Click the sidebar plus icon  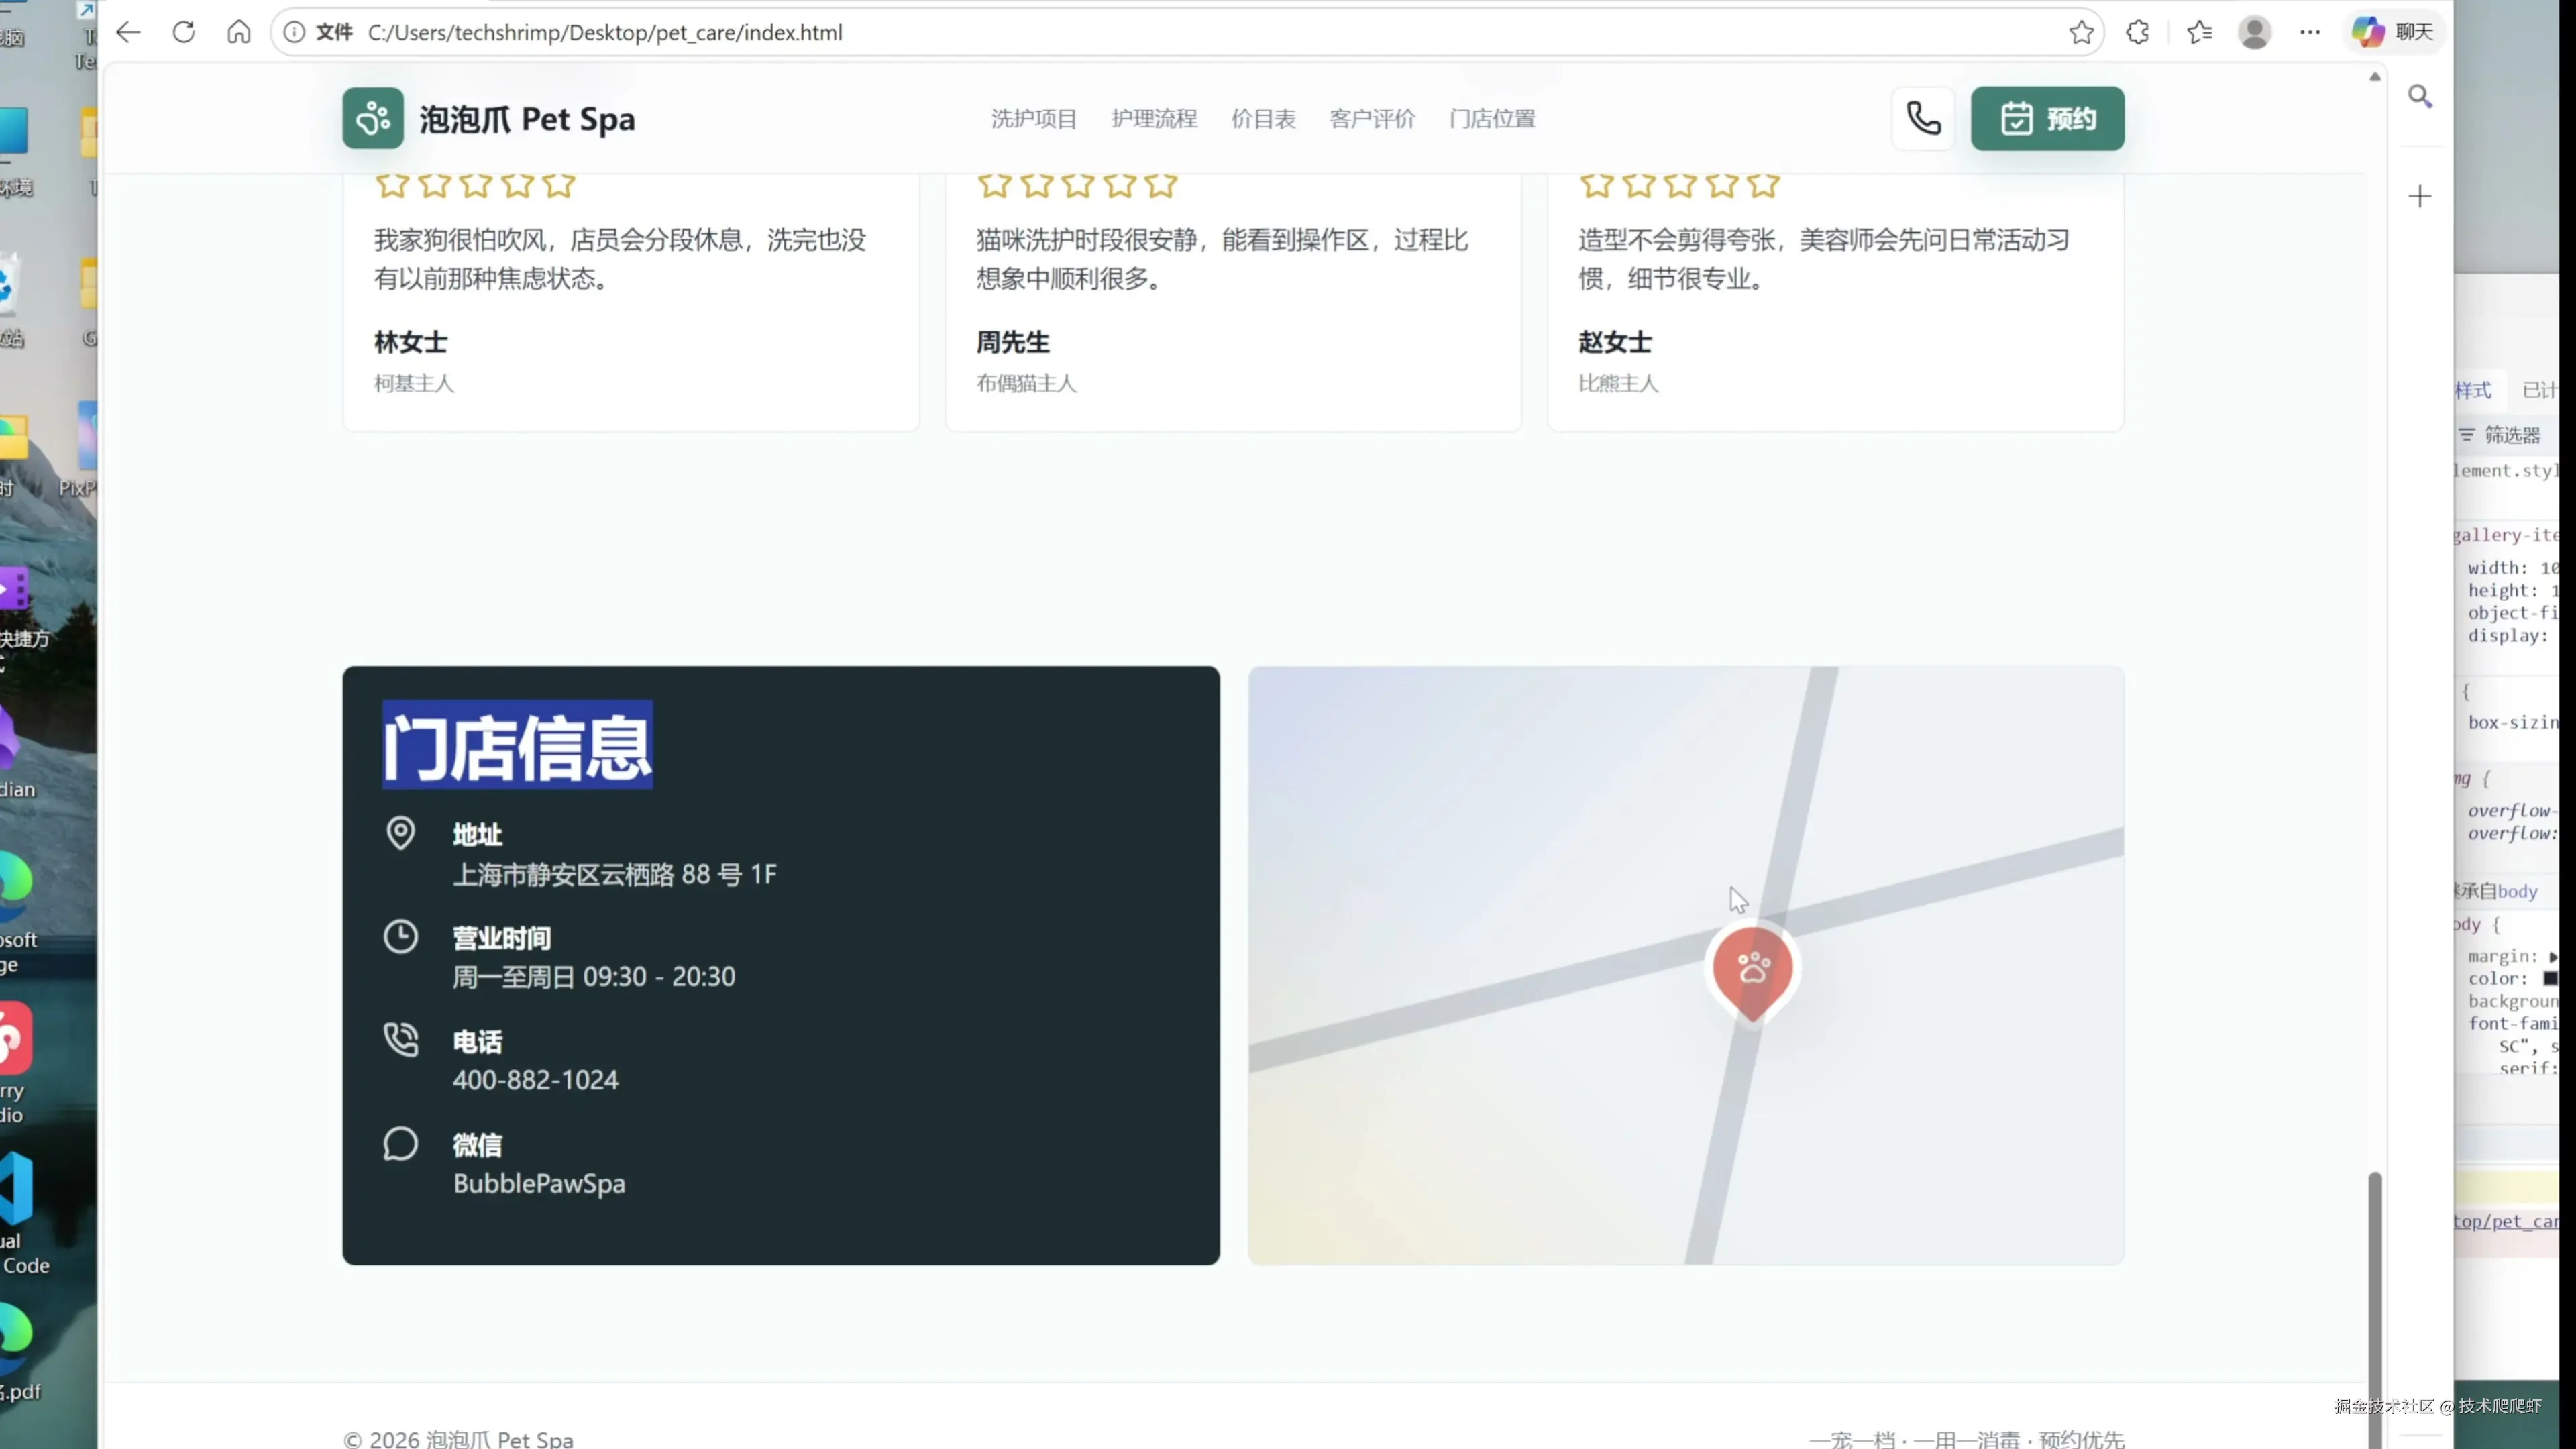(2419, 196)
